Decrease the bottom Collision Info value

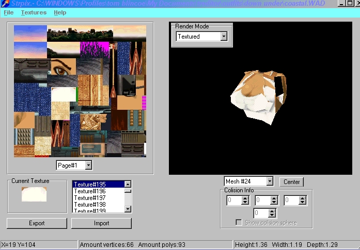coord(272,215)
